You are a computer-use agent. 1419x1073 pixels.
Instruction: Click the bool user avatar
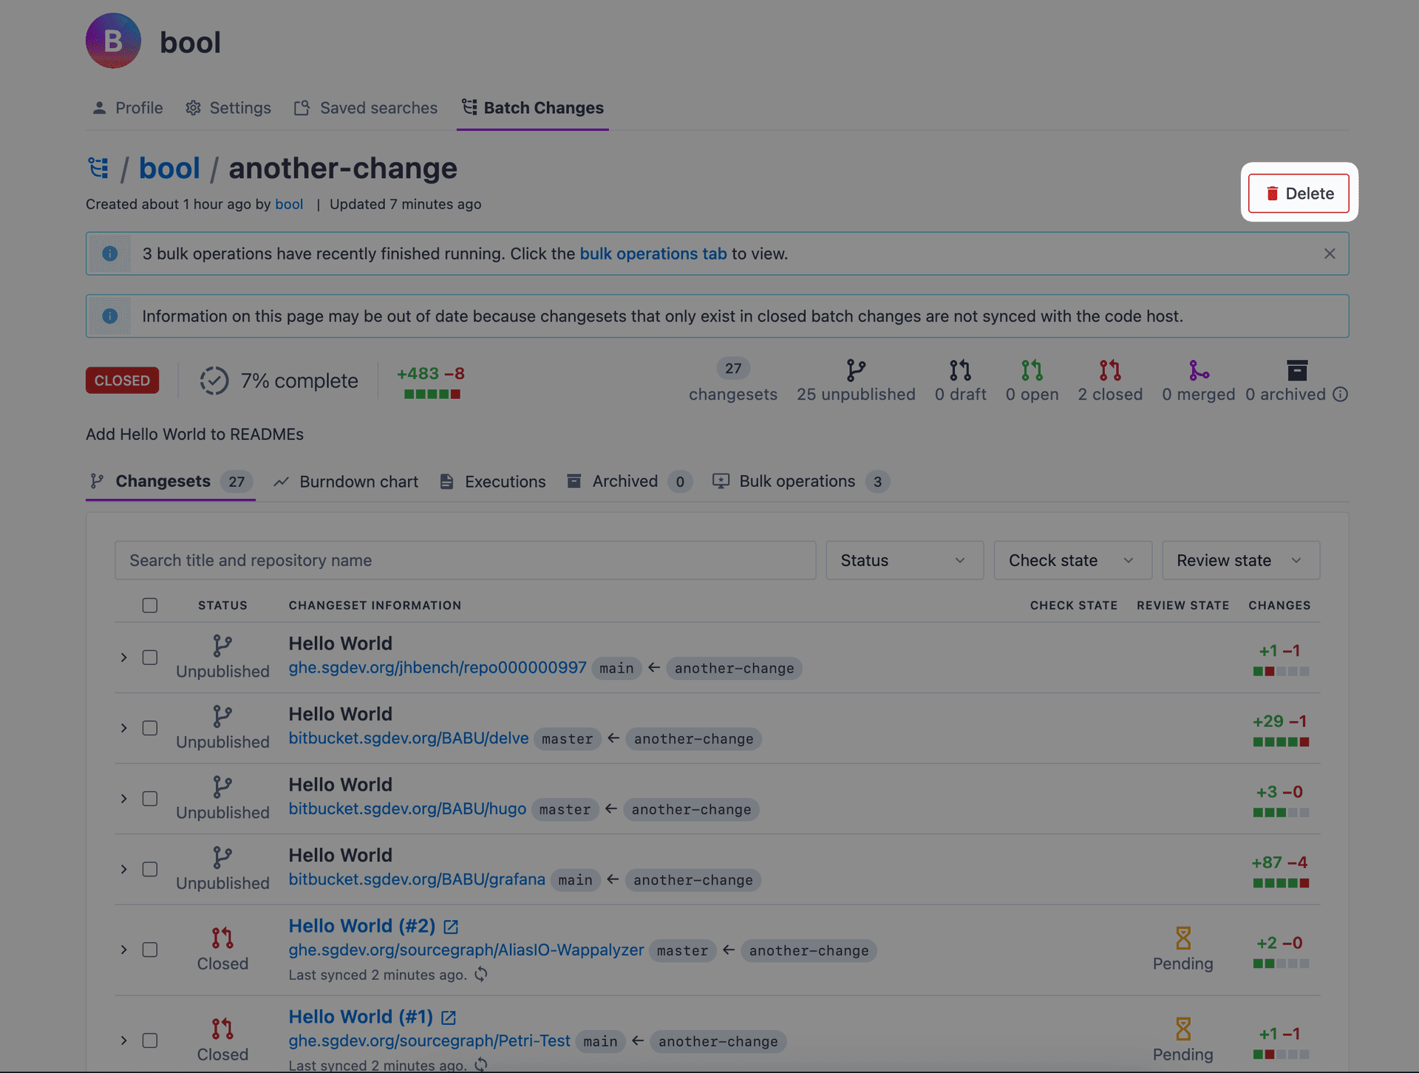coord(113,41)
